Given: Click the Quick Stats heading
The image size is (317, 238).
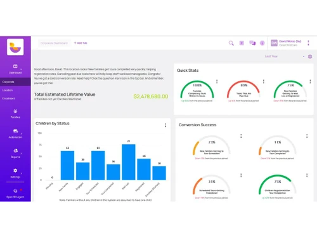Looking at the screenshot, I should pyautogui.click(x=188, y=70).
